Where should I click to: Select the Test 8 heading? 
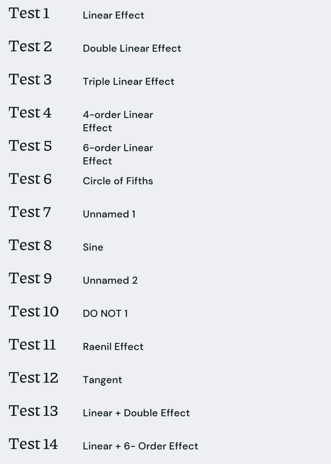[x=30, y=245]
